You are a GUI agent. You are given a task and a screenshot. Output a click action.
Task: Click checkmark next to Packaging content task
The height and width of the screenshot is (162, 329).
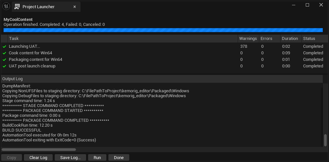[5, 60]
